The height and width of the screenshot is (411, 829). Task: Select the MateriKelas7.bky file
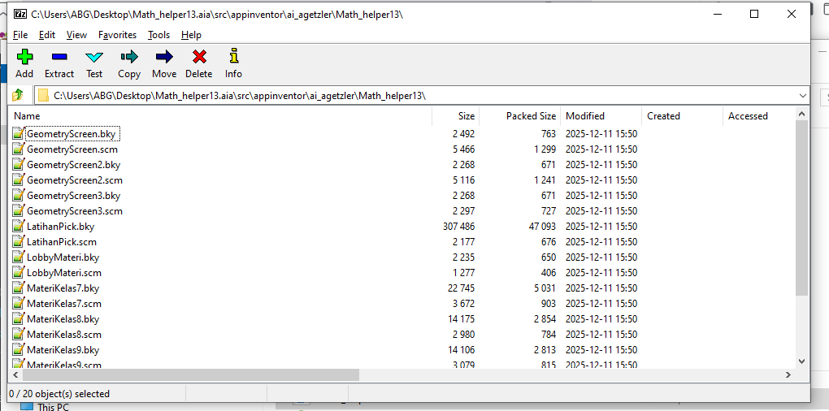point(63,288)
